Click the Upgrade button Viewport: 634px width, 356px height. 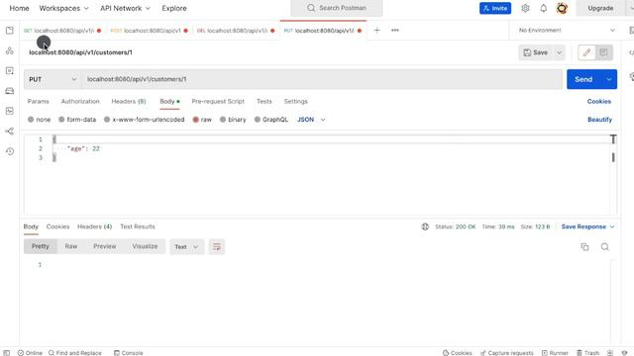(600, 8)
